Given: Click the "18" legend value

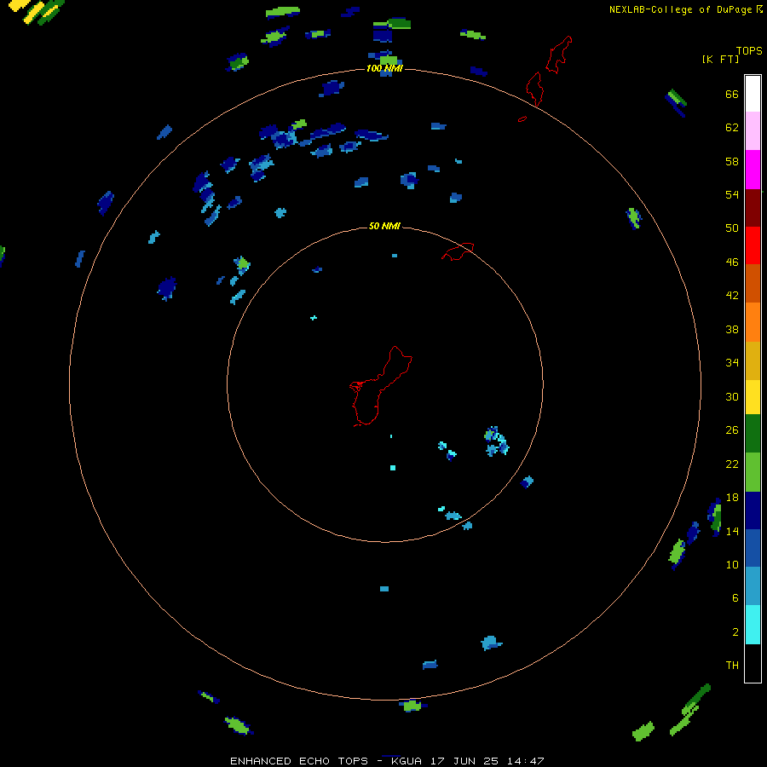Looking at the screenshot, I should click(x=732, y=498).
